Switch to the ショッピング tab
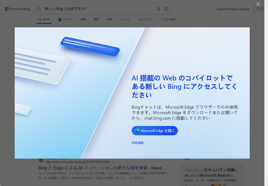This screenshot has height=186, width=268. coord(145,19)
